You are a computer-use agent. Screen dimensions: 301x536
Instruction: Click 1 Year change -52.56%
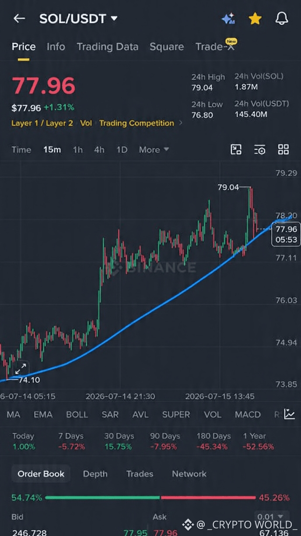click(x=258, y=447)
